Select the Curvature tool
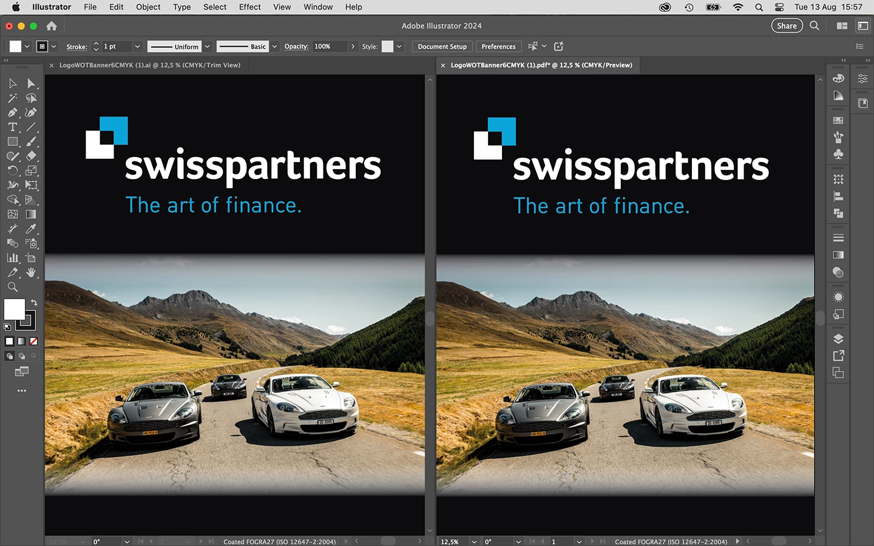The width and height of the screenshot is (874, 546). [32, 112]
